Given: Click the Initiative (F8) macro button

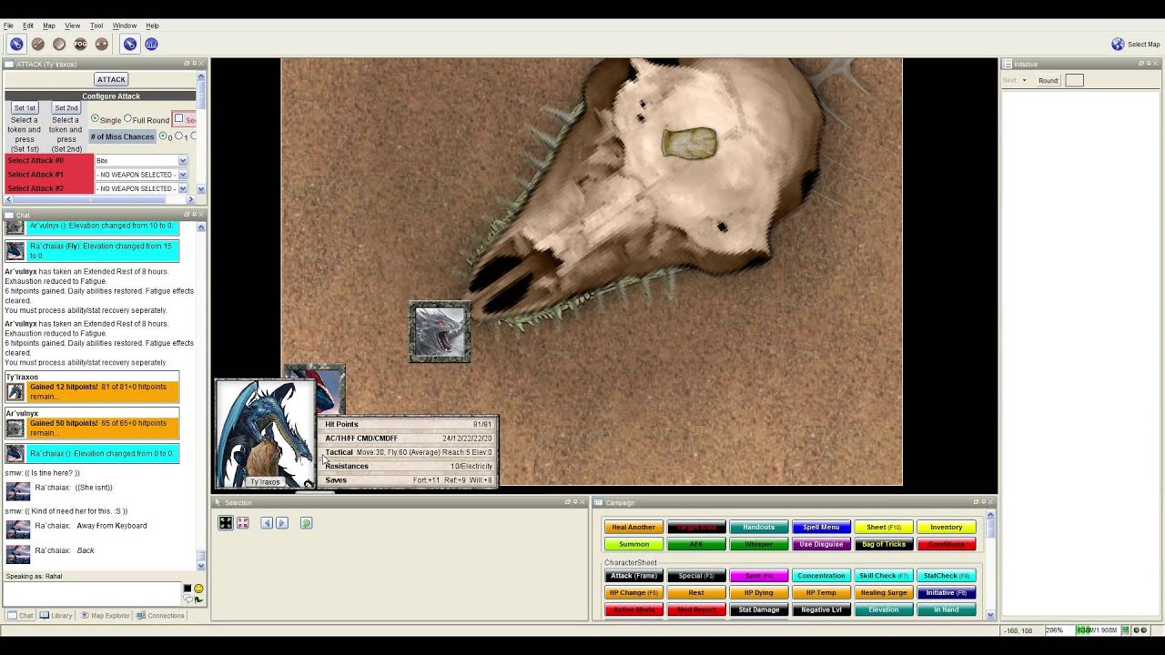Looking at the screenshot, I should (x=947, y=593).
